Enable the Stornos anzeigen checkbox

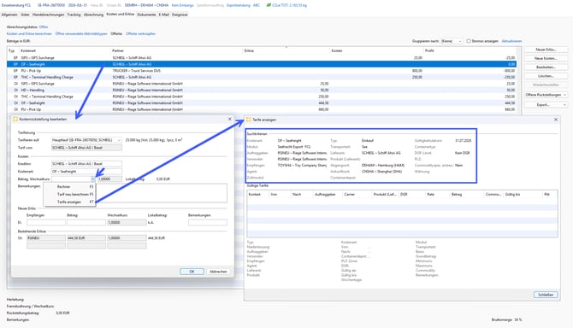pos(469,41)
